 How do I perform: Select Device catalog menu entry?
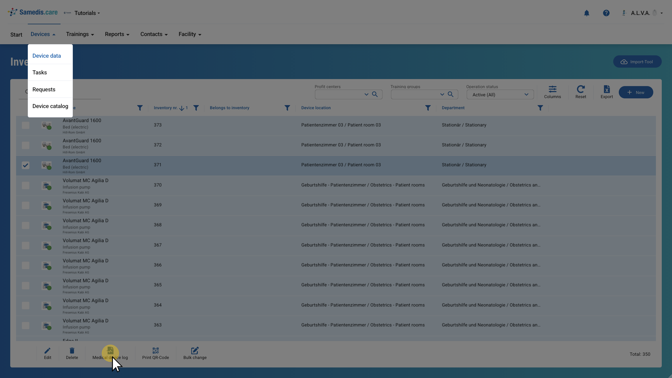pos(50,106)
